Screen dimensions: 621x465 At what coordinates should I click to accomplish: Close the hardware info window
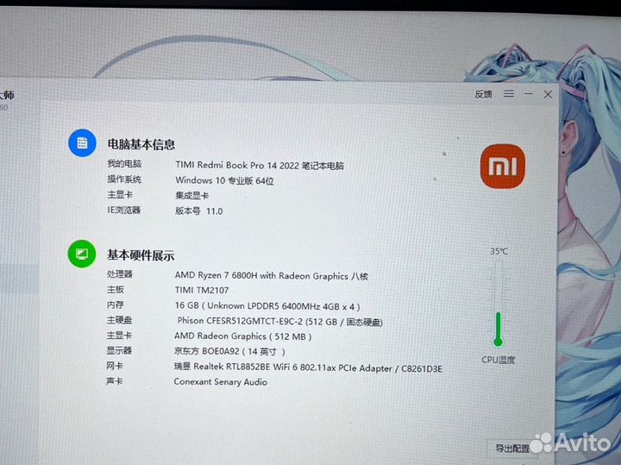click(x=548, y=94)
